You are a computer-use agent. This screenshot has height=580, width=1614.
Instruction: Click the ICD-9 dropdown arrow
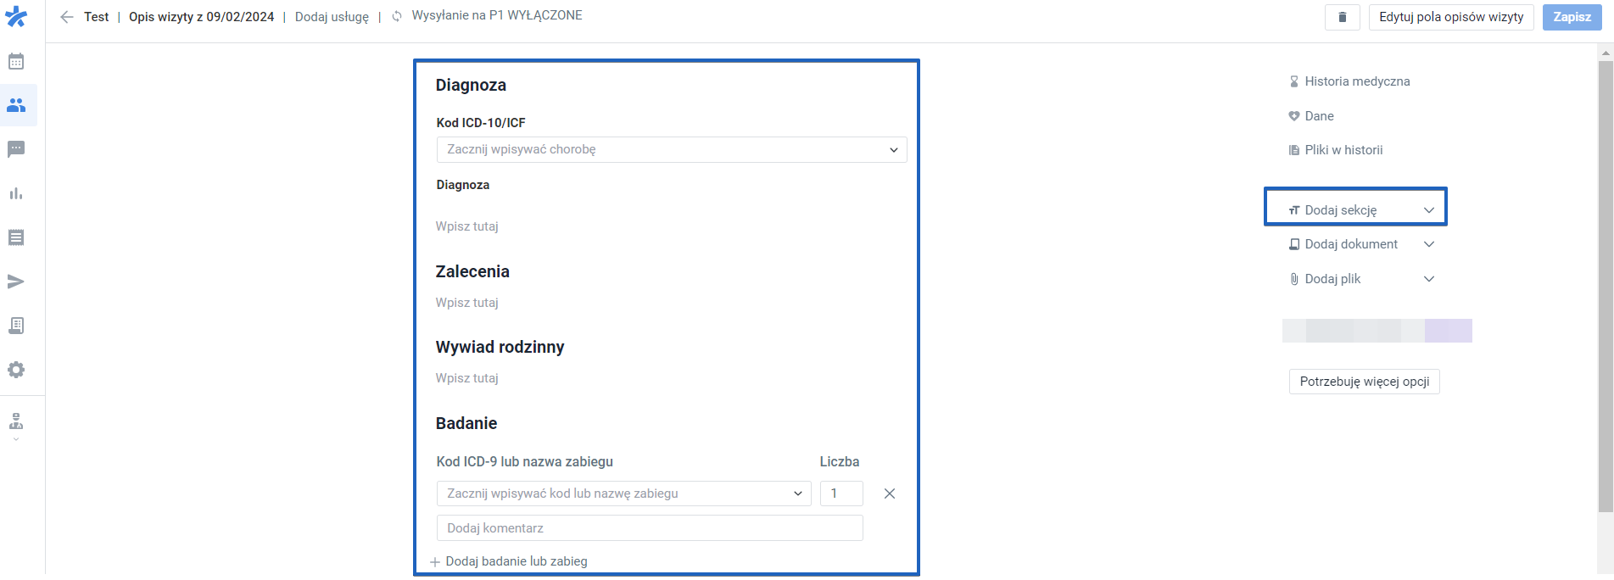click(798, 494)
